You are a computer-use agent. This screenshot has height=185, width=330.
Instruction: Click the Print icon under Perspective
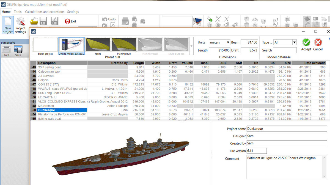pos(7,50)
